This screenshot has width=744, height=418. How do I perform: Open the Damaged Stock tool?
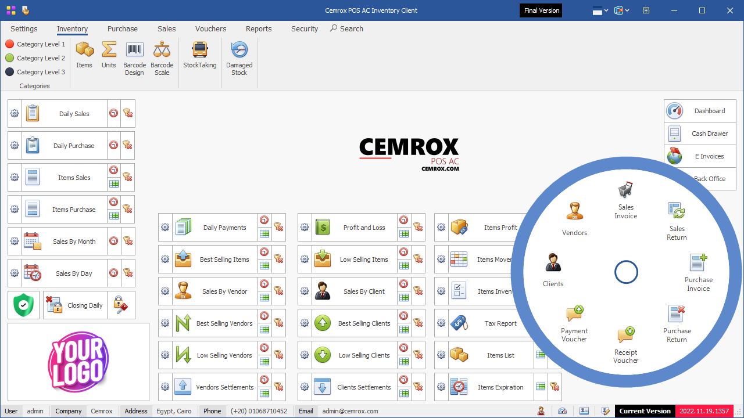(239, 58)
